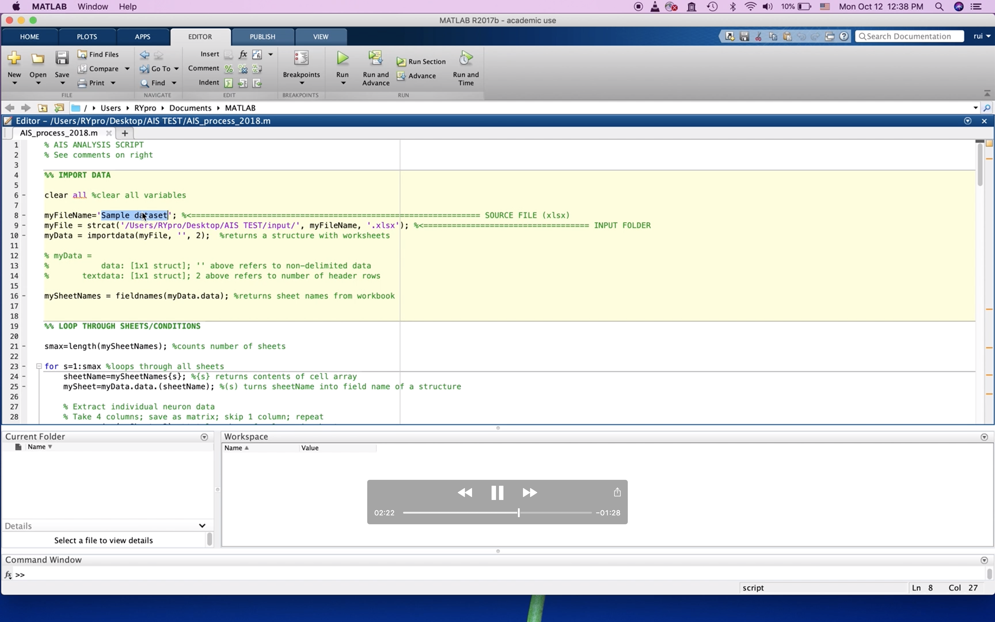Image resolution: width=995 pixels, height=622 pixels.
Task: Click the Run and Time icon
Action: pyautogui.click(x=466, y=58)
